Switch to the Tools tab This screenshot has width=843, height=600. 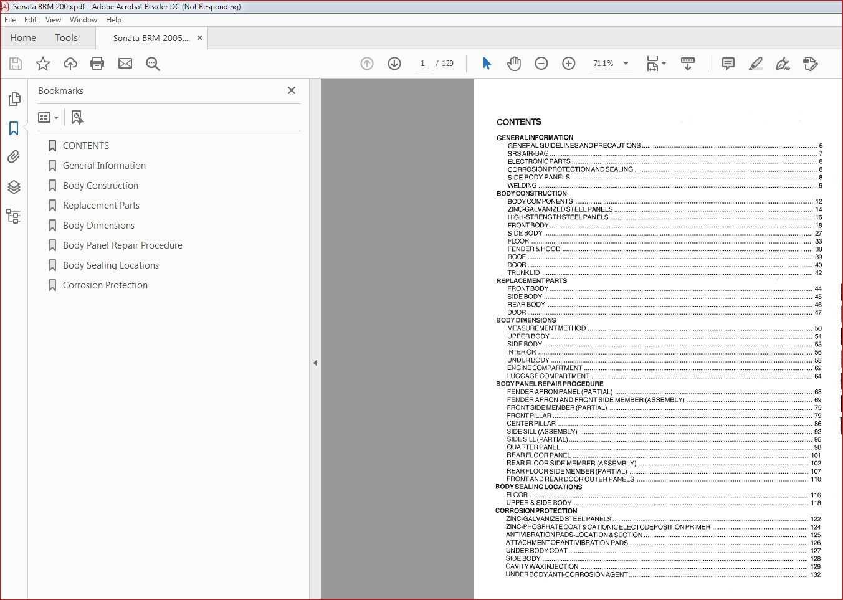66,38
